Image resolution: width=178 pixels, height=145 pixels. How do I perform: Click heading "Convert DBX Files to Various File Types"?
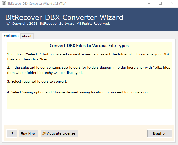[x=89, y=46]
